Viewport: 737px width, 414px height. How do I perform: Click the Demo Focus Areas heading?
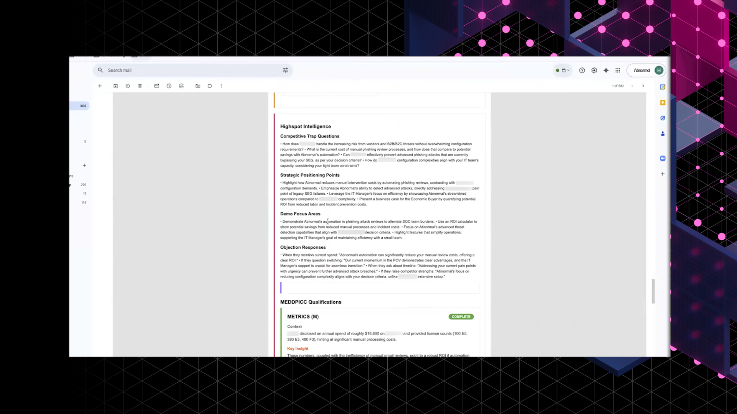[x=300, y=214]
